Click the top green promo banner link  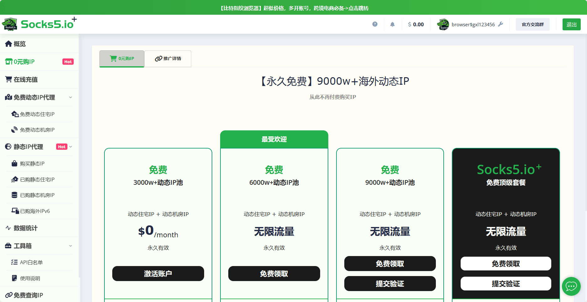pos(294,8)
